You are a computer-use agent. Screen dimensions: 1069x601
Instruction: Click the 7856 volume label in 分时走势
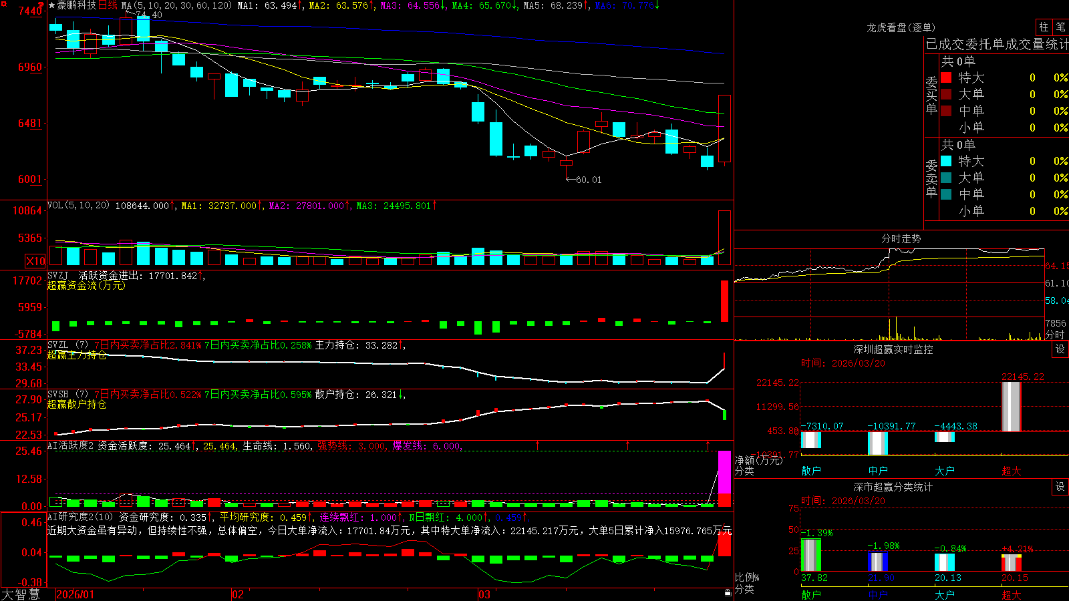click(x=1056, y=323)
